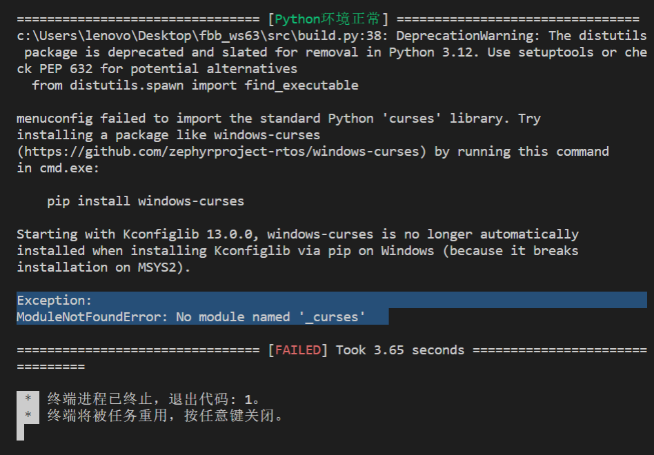Click the red FAILED status label

coord(298,350)
